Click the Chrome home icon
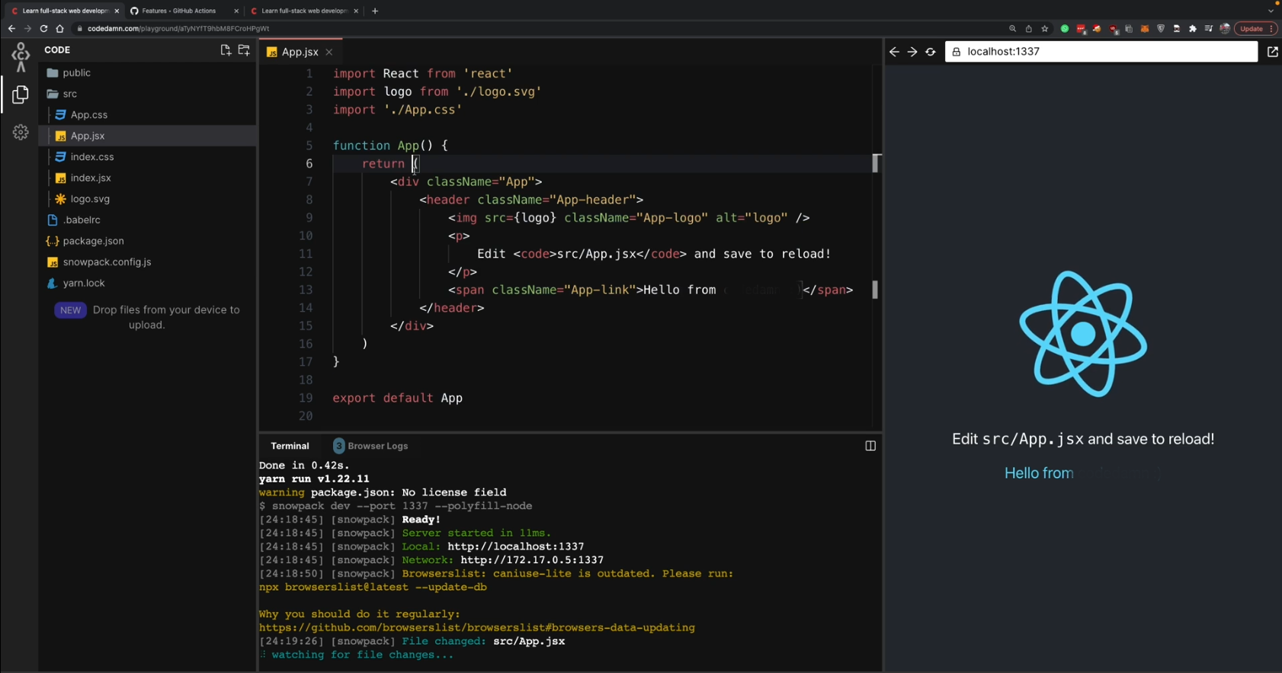This screenshot has width=1282, height=673. (x=59, y=29)
